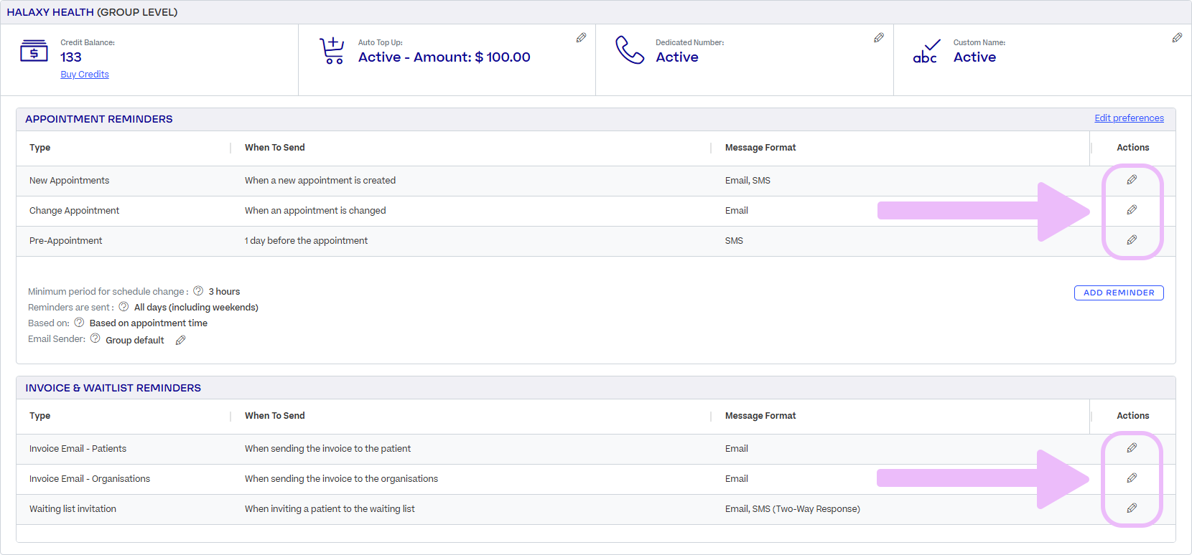
Task: Click the Buy Credits link
Action: click(85, 75)
